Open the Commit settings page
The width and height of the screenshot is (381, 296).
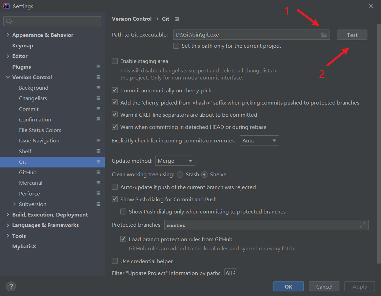29,109
